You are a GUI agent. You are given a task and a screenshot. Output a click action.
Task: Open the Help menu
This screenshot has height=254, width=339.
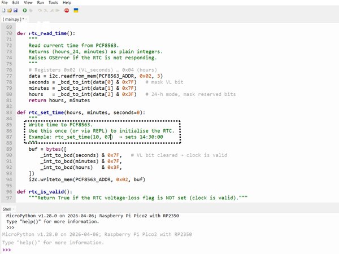(x=67, y=3)
